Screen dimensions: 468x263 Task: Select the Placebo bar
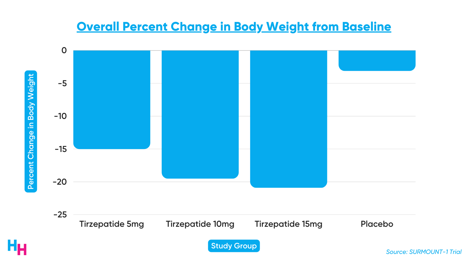pyautogui.click(x=377, y=60)
